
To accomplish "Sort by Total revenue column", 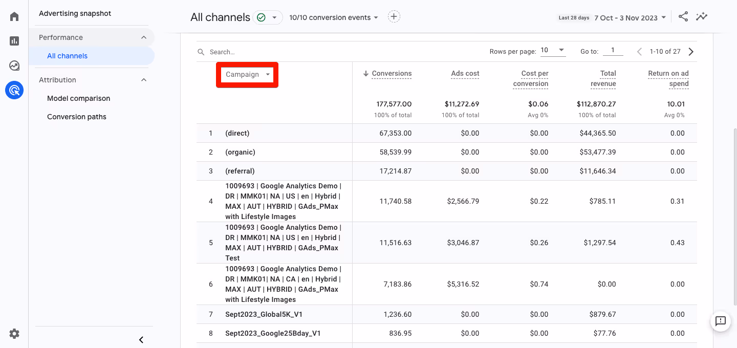I will (x=603, y=79).
